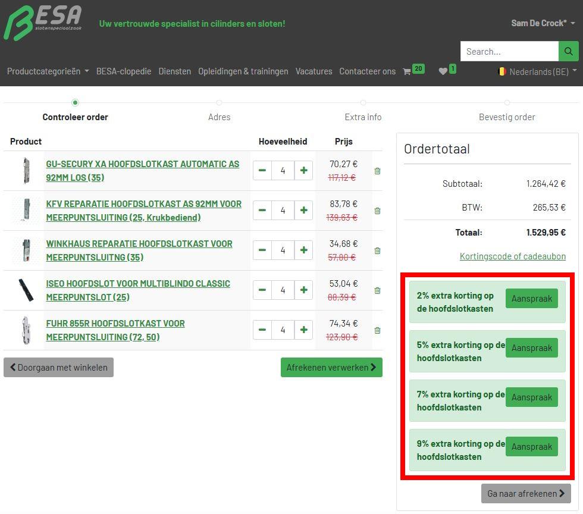This screenshot has height=514, width=583.
Task: Click in the Search input field
Action: click(509, 52)
